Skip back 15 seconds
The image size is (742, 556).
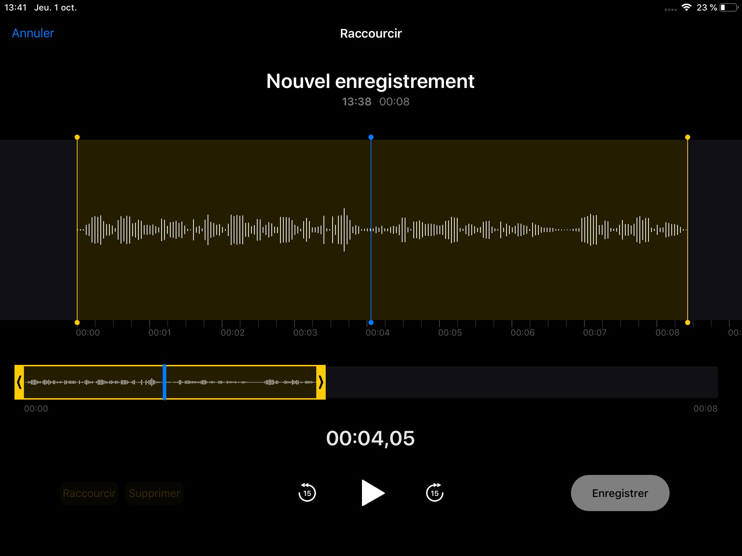coord(307,493)
